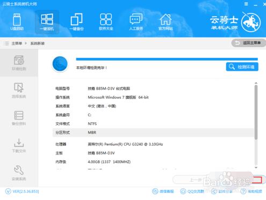The image size is (266, 200).
Task: Open the 软件大全 software collection
Action: [106, 22]
